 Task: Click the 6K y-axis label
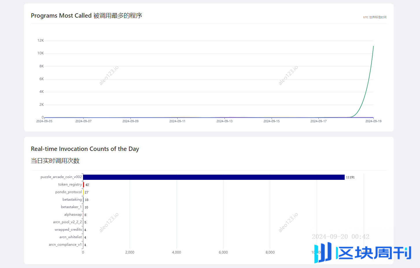tap(42, 79)
